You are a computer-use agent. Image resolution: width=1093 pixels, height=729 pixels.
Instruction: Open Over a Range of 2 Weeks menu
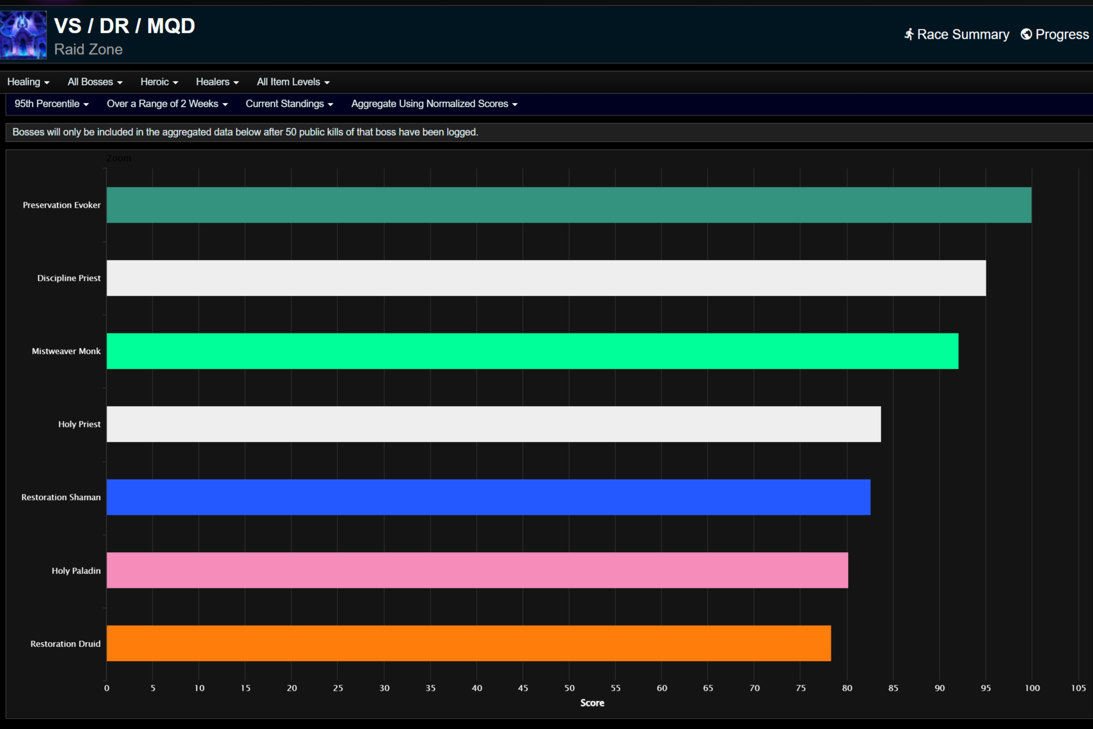167,104
